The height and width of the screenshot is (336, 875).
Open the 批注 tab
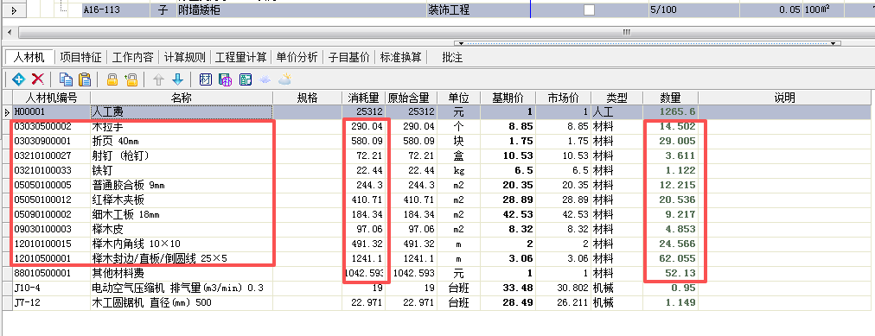[x=452, y=57]
